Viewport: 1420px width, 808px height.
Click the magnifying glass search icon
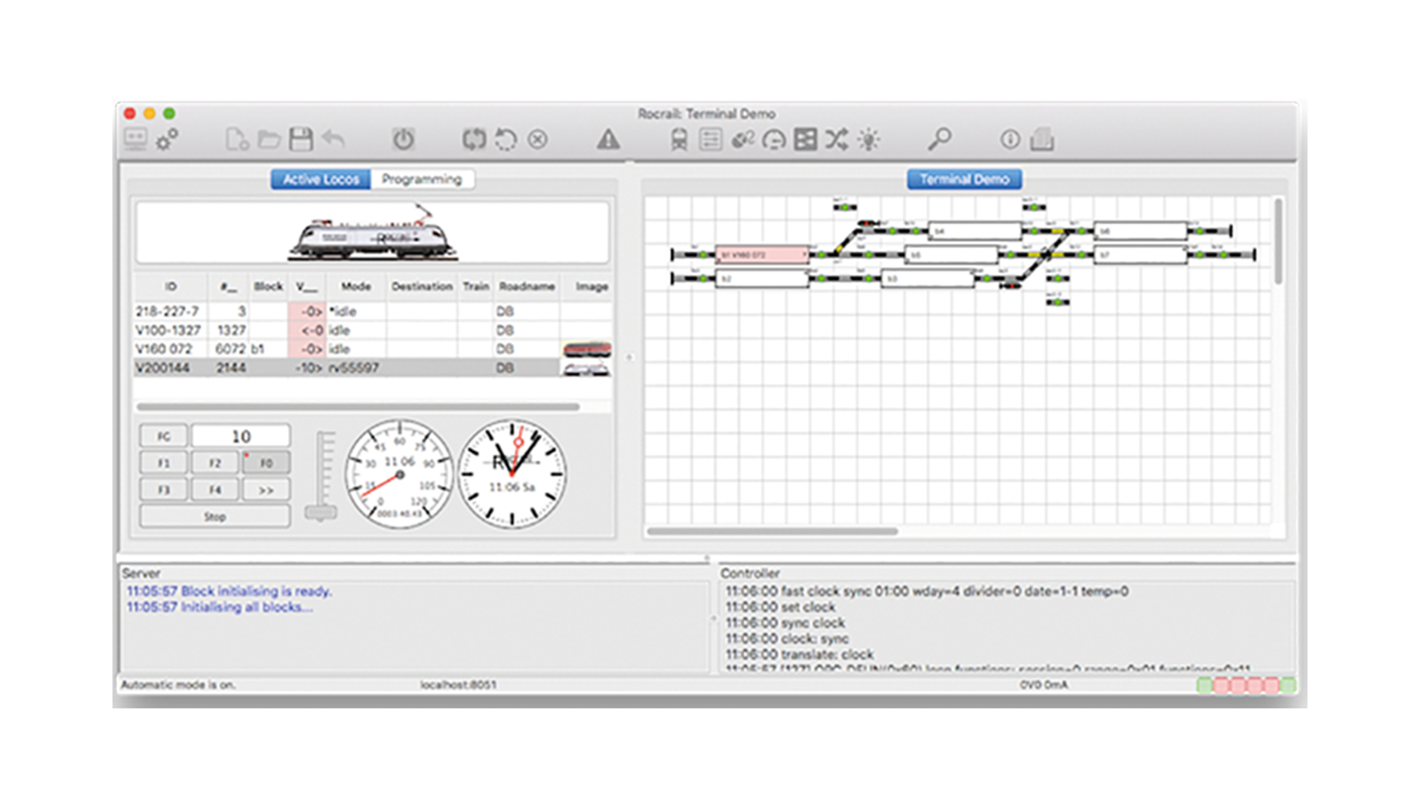tap(939, 139)
